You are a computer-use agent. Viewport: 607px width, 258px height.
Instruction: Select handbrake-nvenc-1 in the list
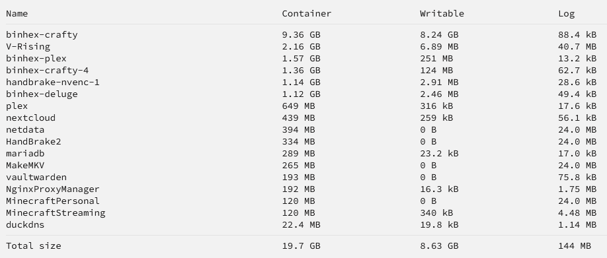(53, 82)
